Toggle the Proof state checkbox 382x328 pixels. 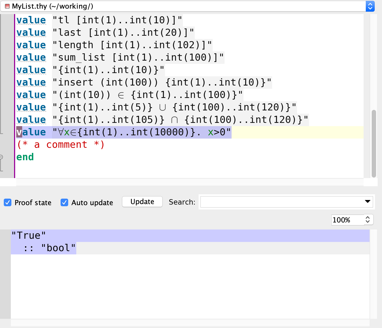click(8, 202)
